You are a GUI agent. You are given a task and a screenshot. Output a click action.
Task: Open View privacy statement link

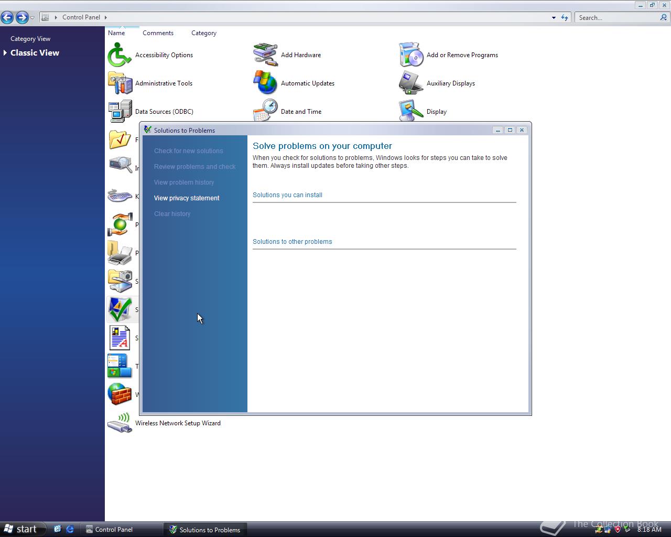point(187,198)
